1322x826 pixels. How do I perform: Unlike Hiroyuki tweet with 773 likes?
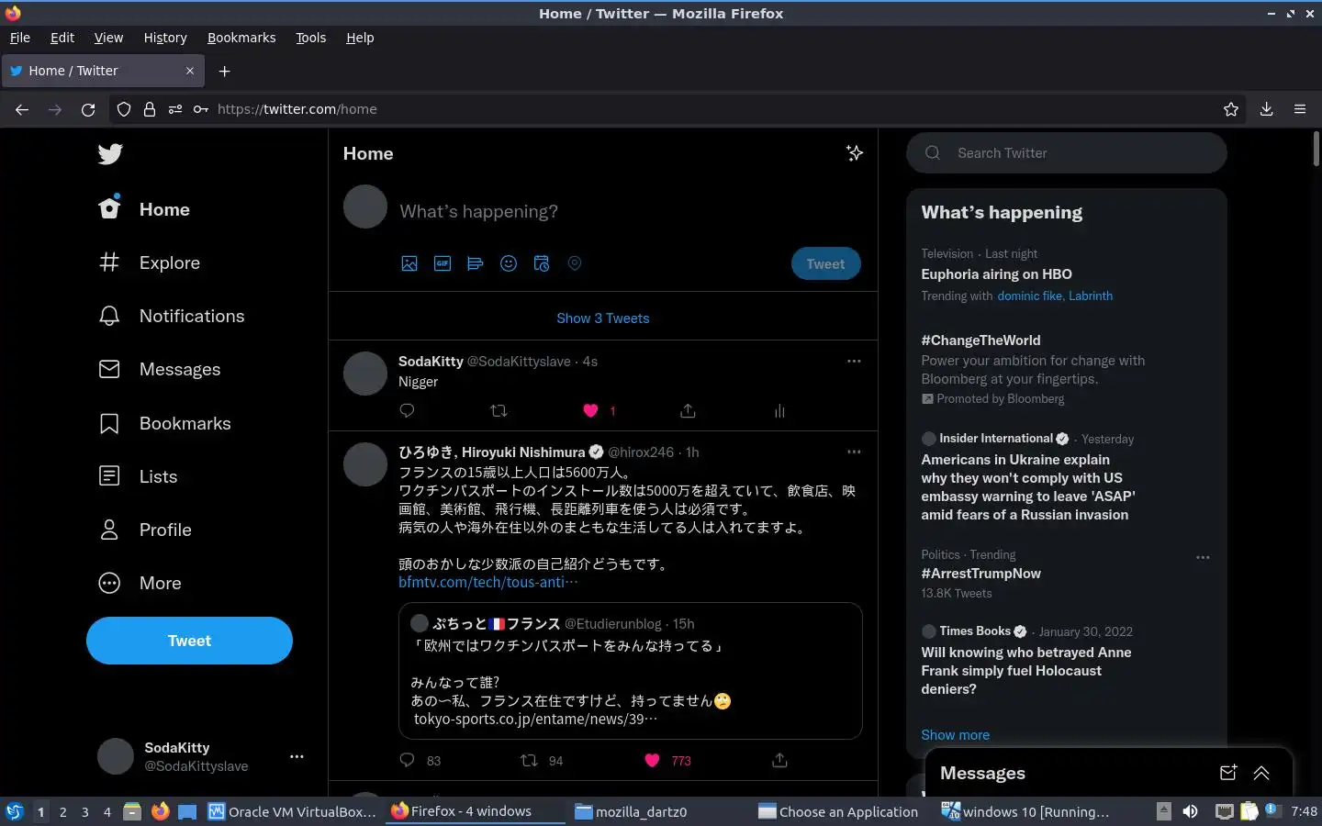(652, 760)
